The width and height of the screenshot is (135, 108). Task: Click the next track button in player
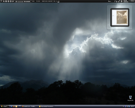pos(13,1)
